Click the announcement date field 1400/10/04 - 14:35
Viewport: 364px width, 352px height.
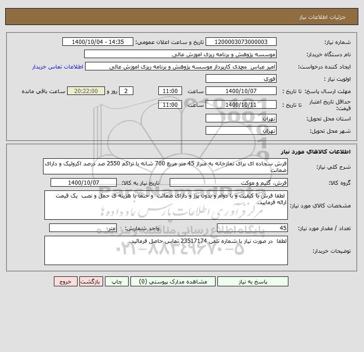tap(98, 42)
